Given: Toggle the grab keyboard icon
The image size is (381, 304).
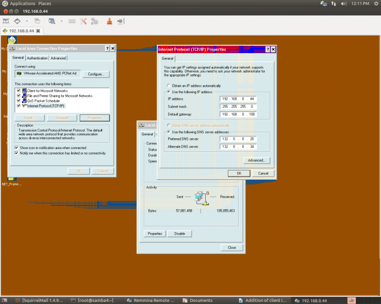Looking at the screenshot, I should point(72,21).
